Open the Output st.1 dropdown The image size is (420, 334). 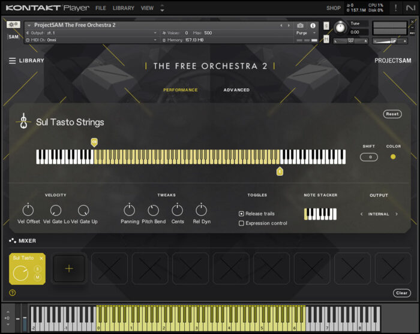coord(91,32)
